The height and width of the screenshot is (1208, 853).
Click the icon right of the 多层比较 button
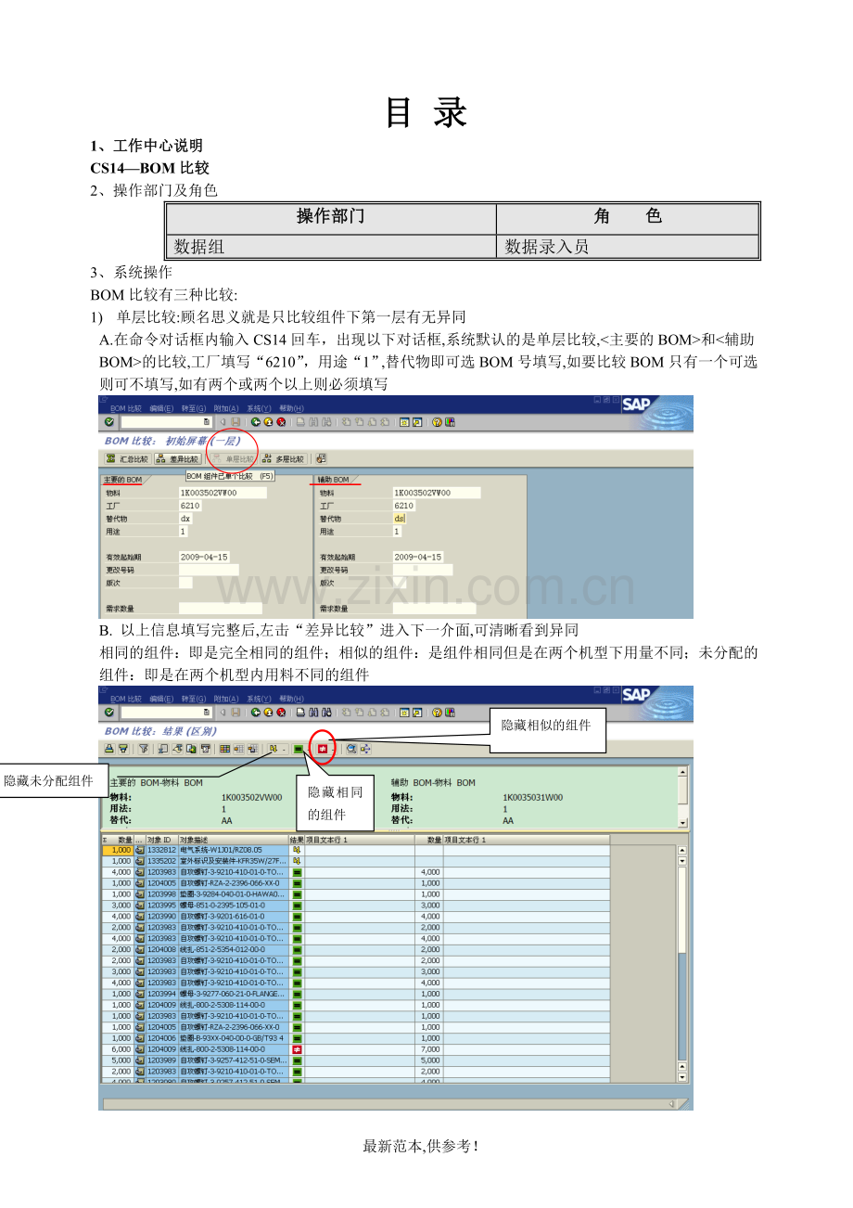coord(321,458)
